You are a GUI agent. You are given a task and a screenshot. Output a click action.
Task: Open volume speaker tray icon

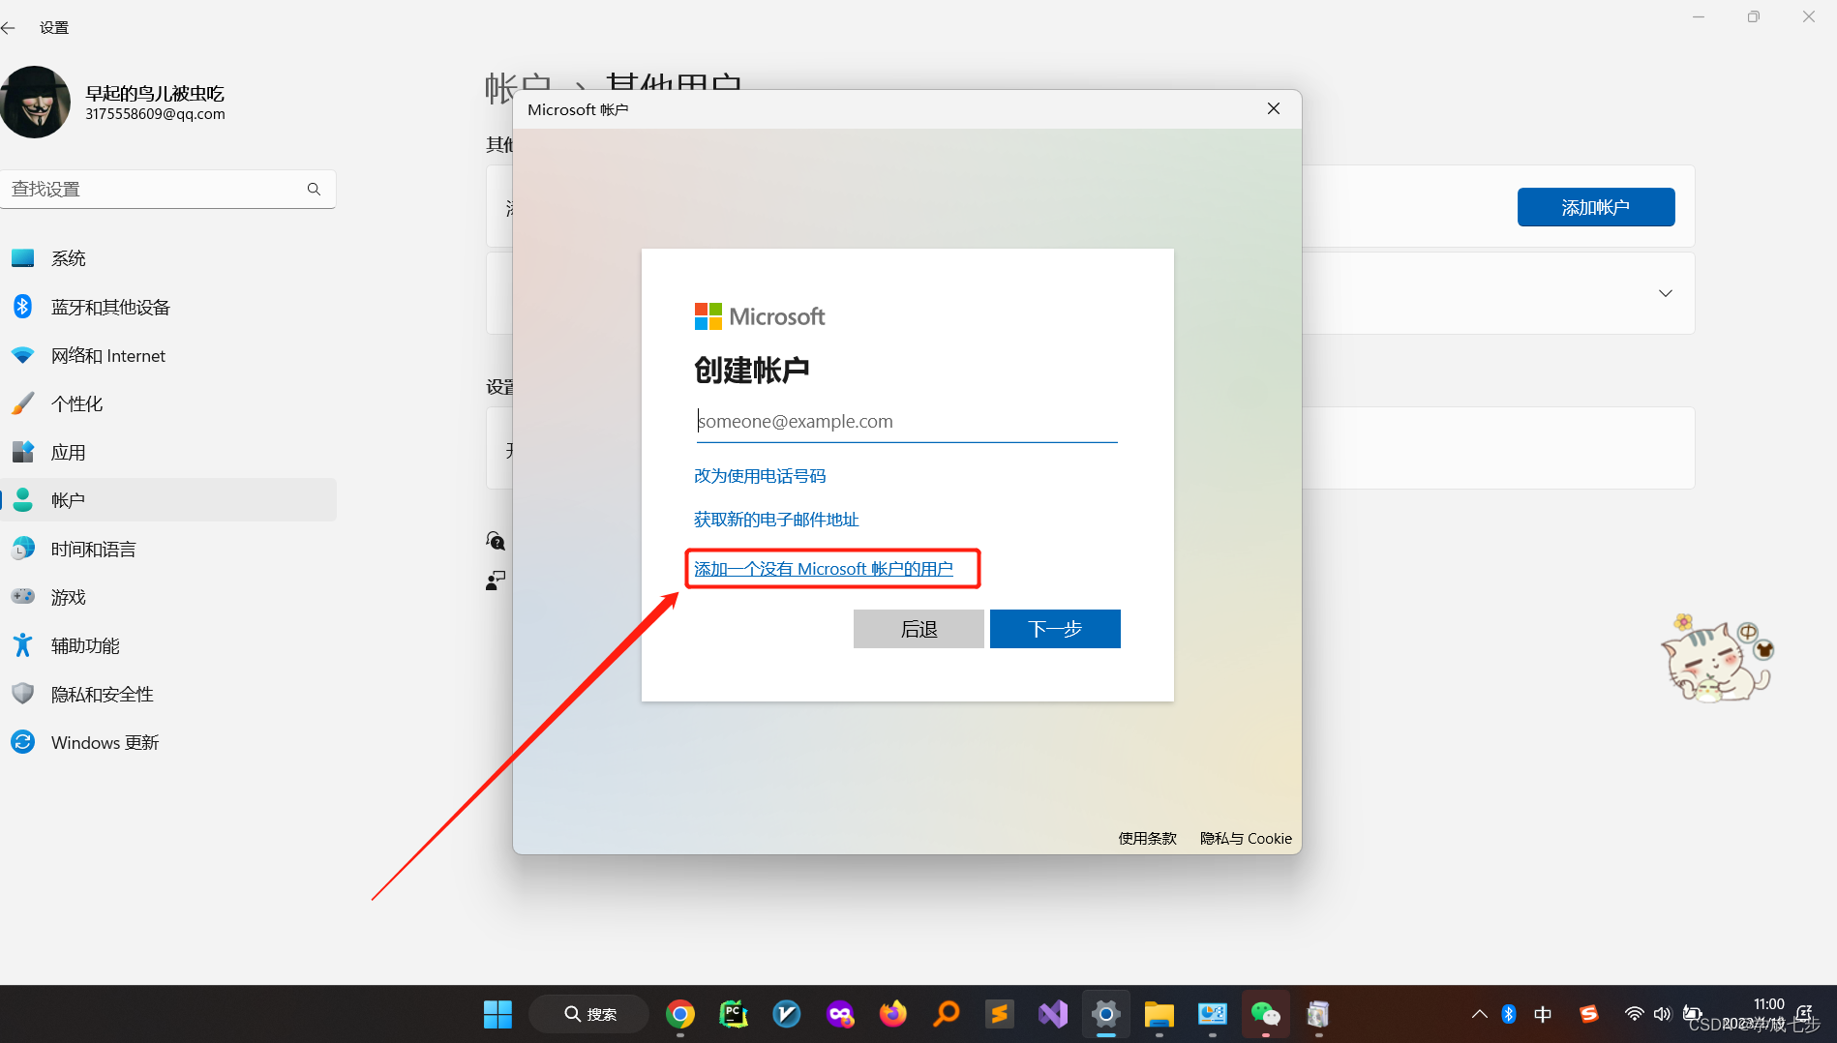coord(1663,1014)
